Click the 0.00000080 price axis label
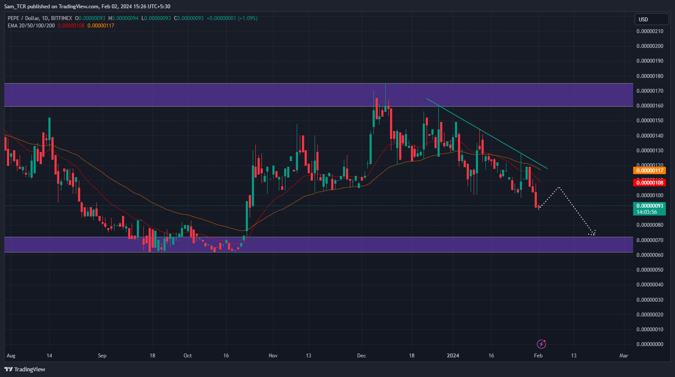 click(650, 225)
